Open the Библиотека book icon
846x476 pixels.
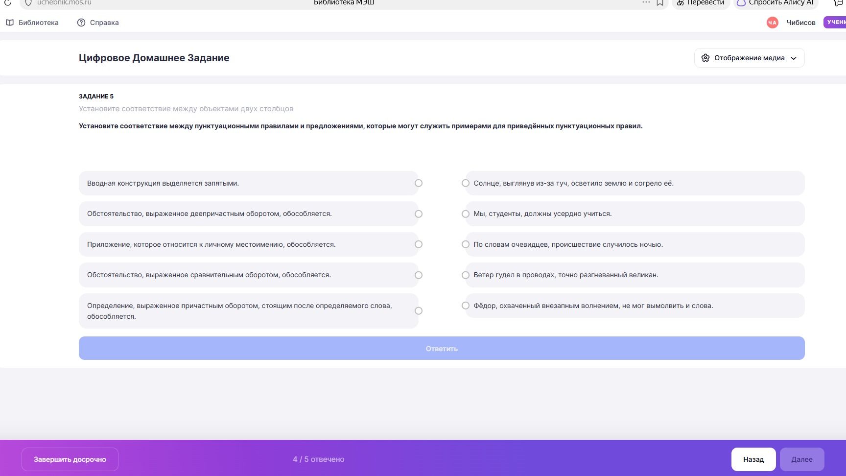(10, 23)
